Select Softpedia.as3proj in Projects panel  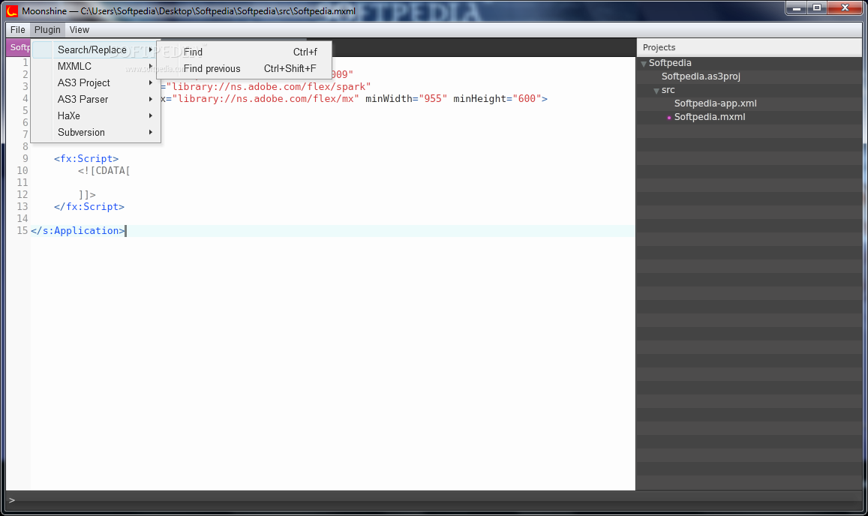point(701,76)
